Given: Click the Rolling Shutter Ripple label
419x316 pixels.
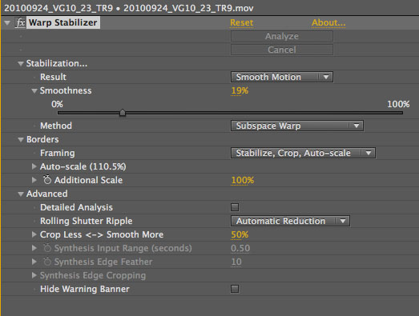Looking at the screenshot, I should (87, 221).
